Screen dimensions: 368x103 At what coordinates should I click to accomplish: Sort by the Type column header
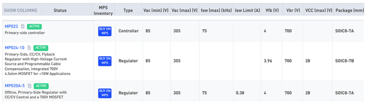128,10
